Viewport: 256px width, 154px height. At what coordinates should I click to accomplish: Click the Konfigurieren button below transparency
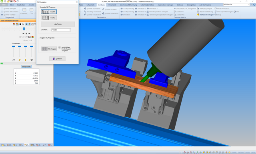pos(26,66)
